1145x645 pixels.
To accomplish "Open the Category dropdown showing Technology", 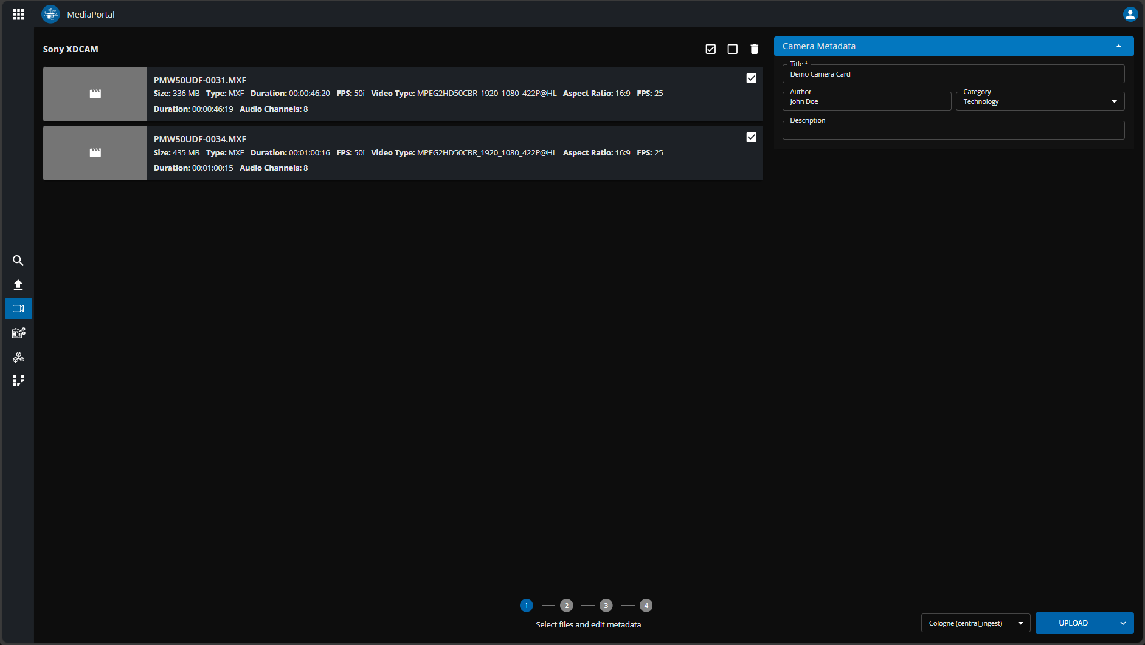I will click(1040, 101).
